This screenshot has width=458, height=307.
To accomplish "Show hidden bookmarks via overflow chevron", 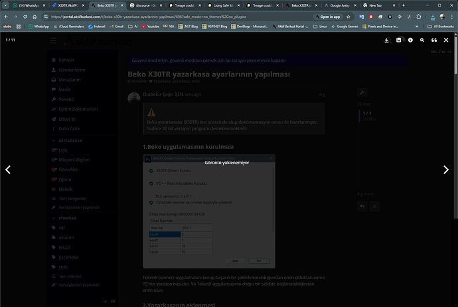I will coord(417,27).
